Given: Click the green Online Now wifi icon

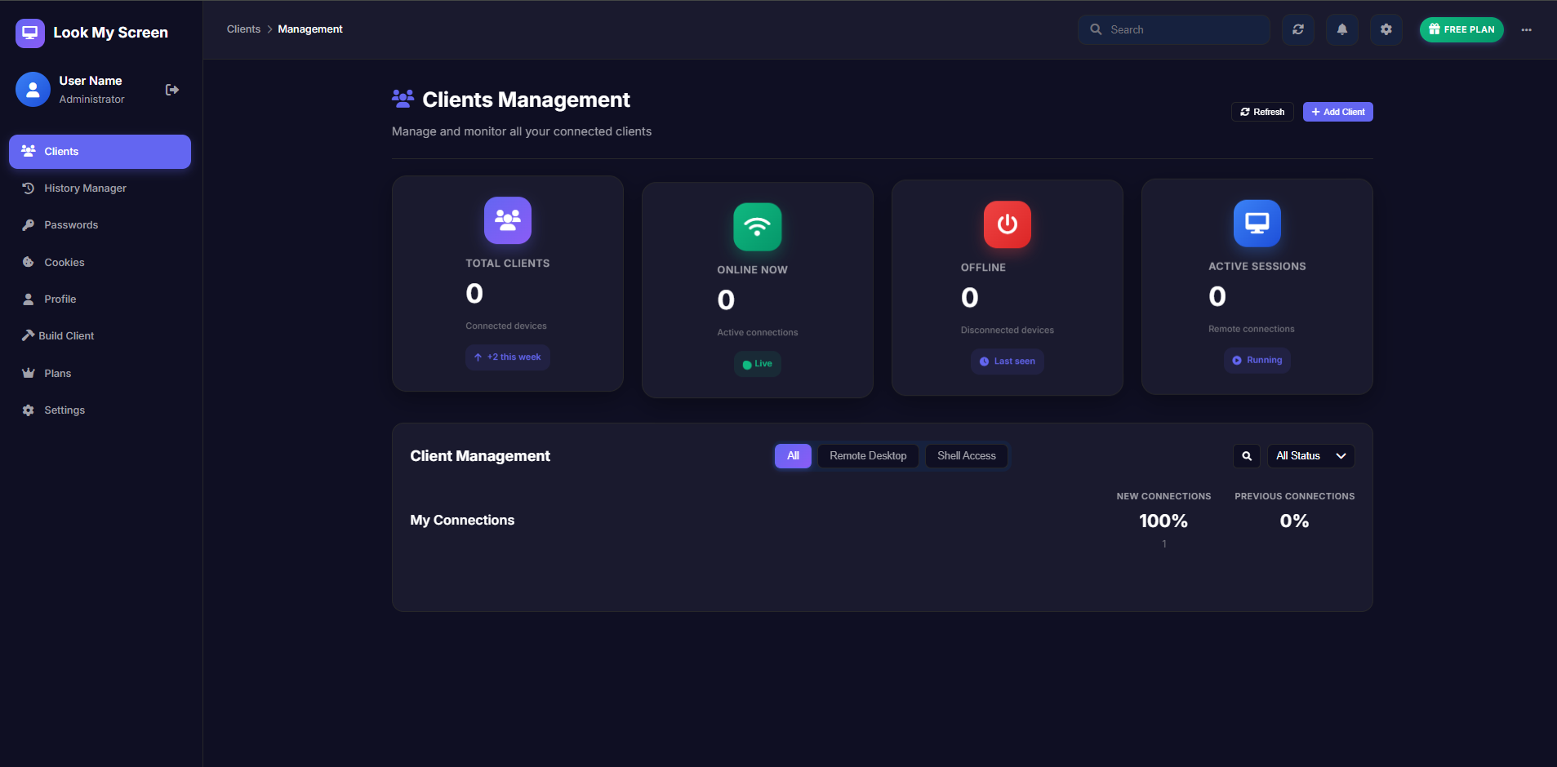Looking at the screenshot, I should (x=757, y=227).
